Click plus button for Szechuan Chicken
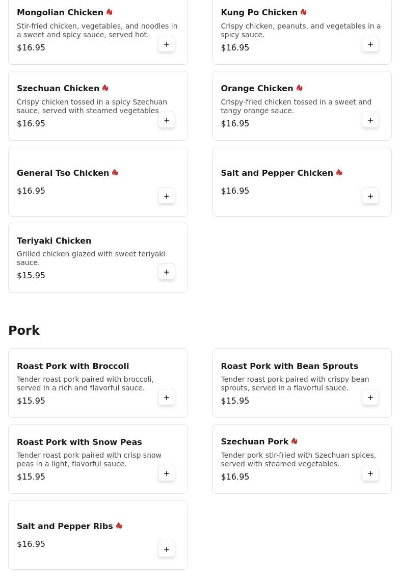The image size is (400, 581). [x=167, y=120]
